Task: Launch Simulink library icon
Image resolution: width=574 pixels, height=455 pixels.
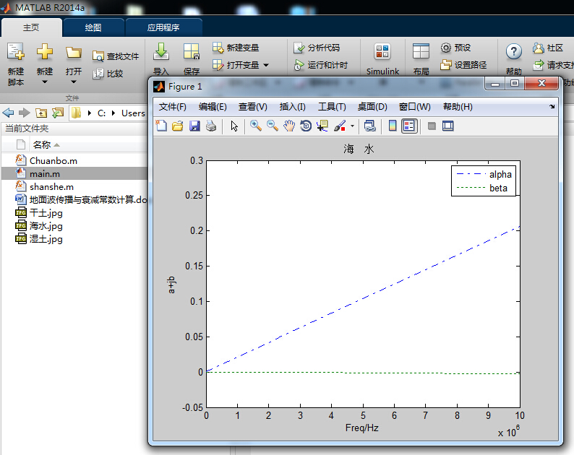Action: click(x=382, y=51)
